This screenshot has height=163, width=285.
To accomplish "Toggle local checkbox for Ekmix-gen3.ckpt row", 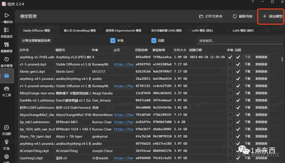I will tap(230, 72).
